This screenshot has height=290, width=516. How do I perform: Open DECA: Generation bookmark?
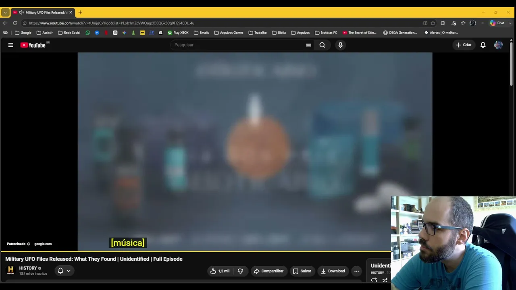pos(400,33)
